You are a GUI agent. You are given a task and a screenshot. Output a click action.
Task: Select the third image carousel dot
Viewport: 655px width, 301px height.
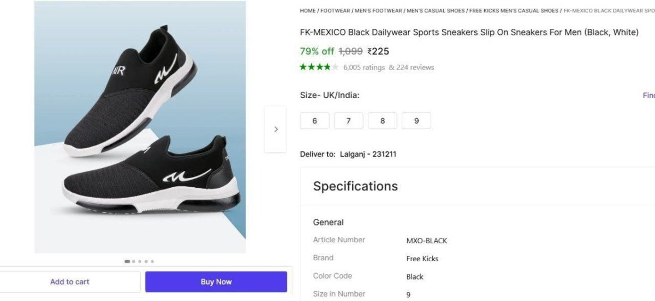pyautogui.click(x=140, y=261)
